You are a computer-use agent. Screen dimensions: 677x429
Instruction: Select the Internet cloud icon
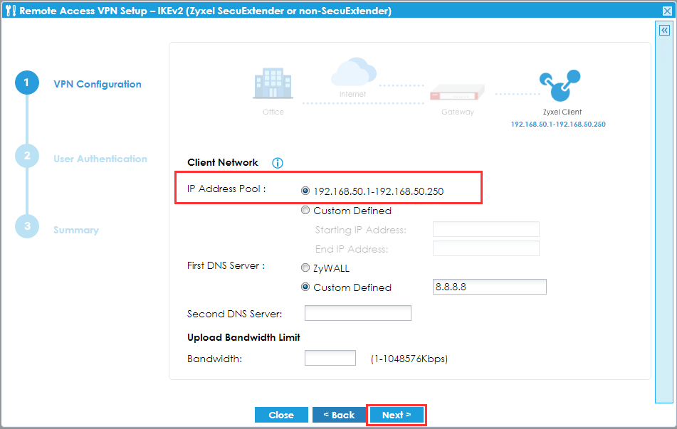pos(354,71)
